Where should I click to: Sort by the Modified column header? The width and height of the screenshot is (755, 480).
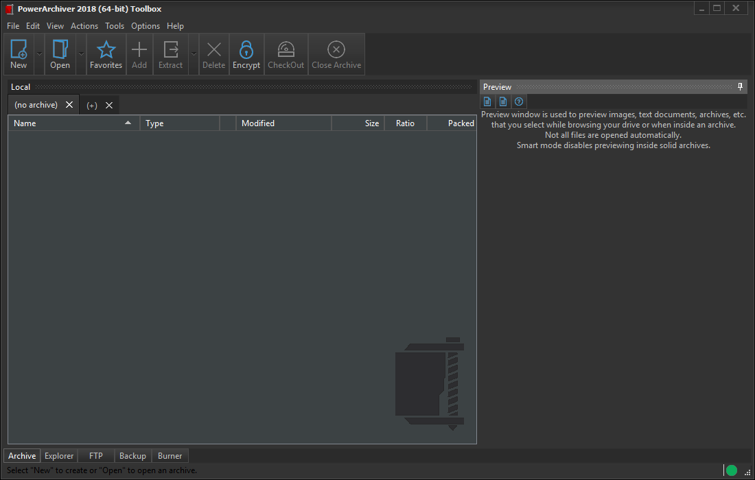click(x=283, y=123)
